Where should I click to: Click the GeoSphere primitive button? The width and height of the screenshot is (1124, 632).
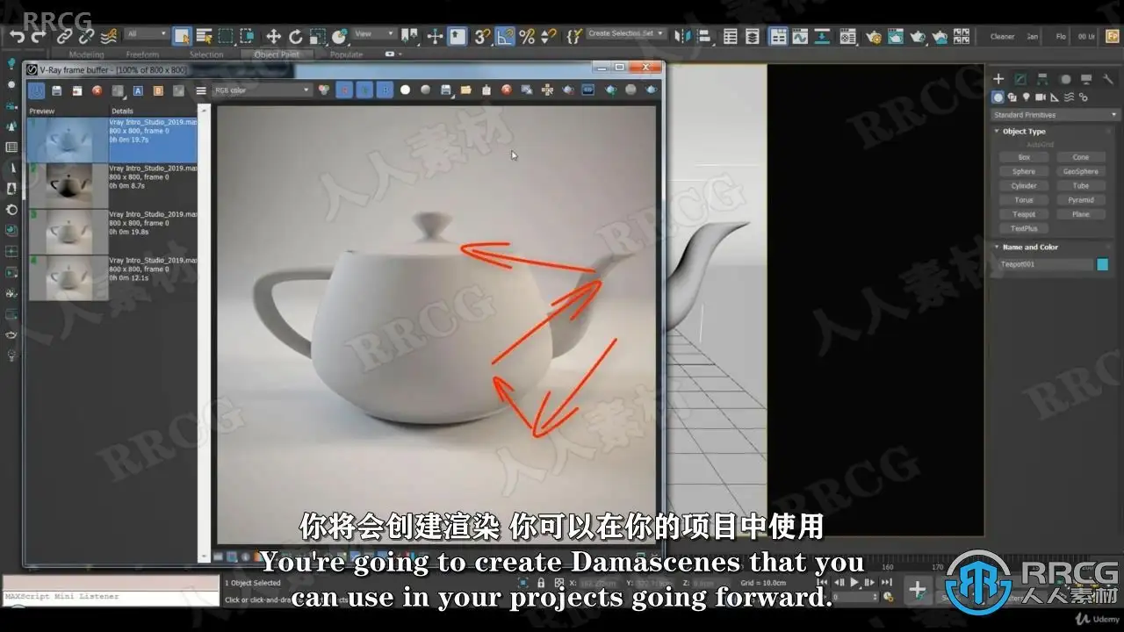[x=1081, y=171]
